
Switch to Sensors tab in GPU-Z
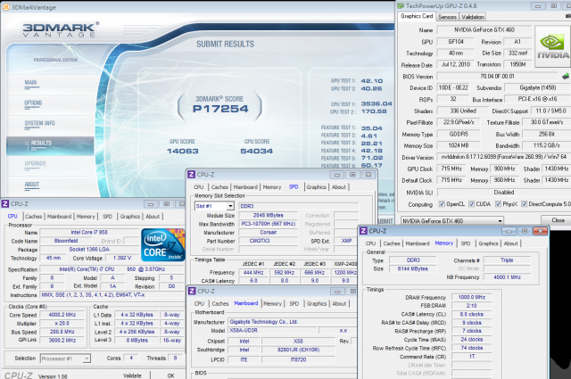point(447,17)
